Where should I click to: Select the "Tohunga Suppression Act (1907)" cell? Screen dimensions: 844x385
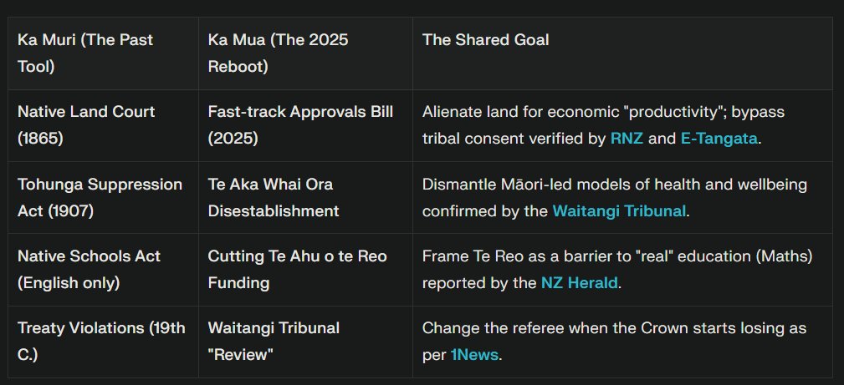click(x=100, y=197)
